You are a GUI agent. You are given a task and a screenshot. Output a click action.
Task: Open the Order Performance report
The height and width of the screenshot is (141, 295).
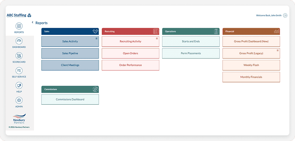[x=130, y=65]
